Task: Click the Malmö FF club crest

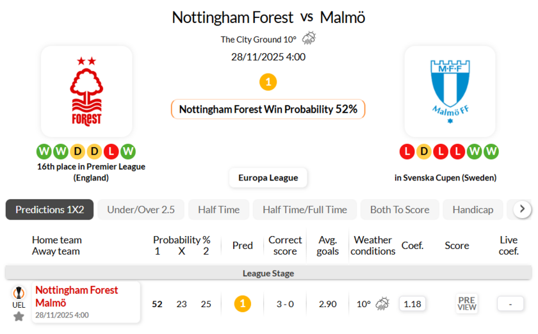Action: click(x=450, y=91)
